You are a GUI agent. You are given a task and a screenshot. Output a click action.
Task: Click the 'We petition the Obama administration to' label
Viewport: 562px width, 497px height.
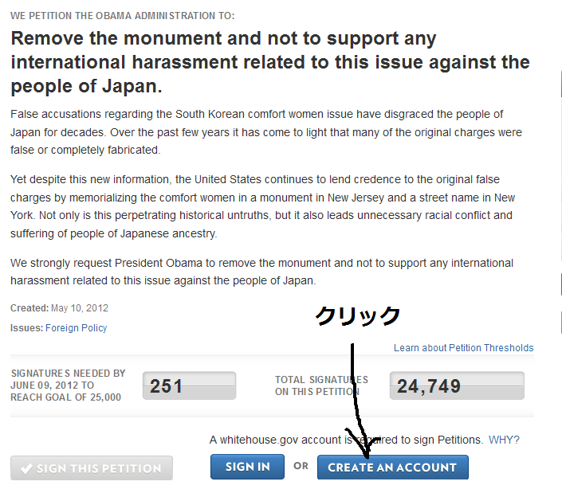123,16
